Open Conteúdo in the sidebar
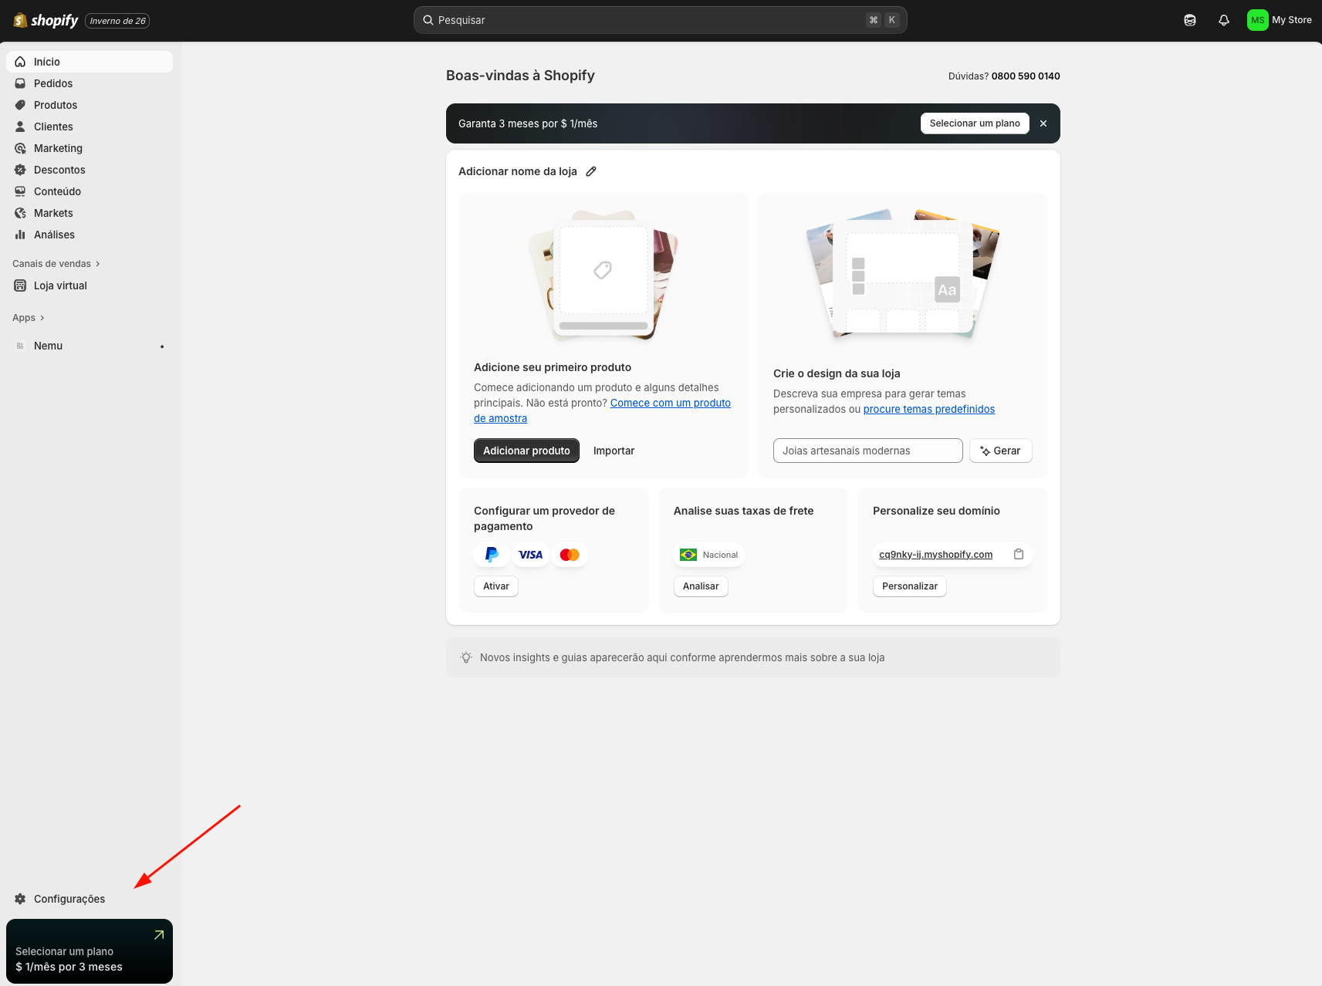This screenshot has height=986, width=1322. (90, 191)
